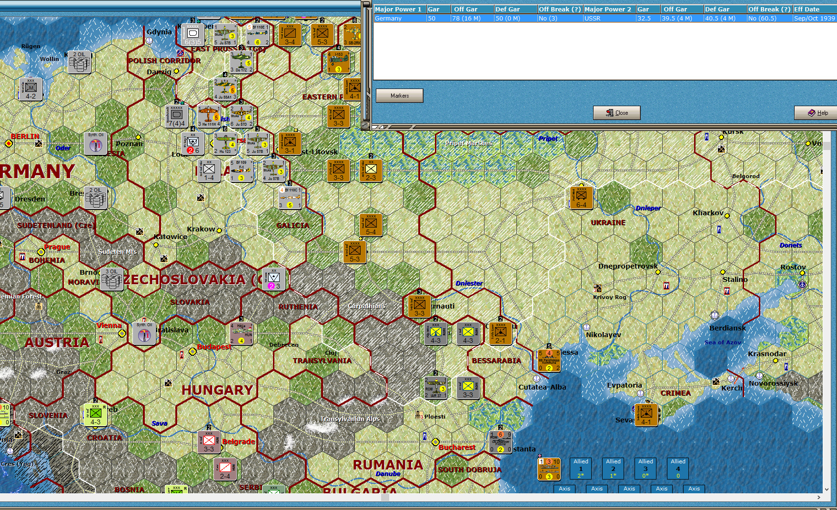Select the Synth Oil counter near Poznan
Screen dimensions: 837x510
(x=95, y=143)
